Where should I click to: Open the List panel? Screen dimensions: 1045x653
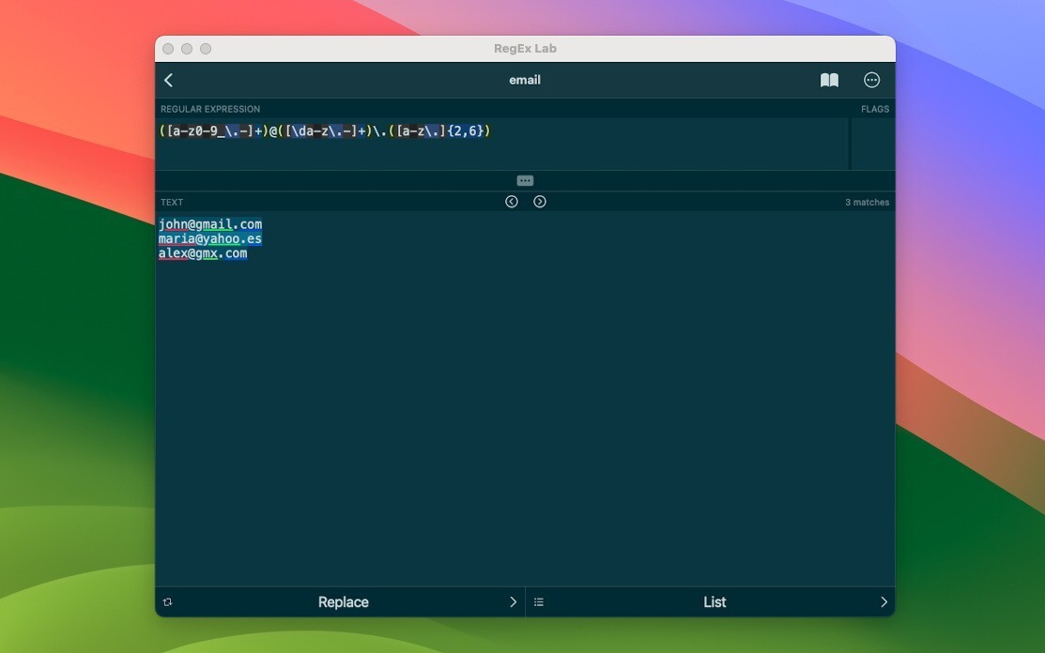pyautogui.click(x=714, y=601)
